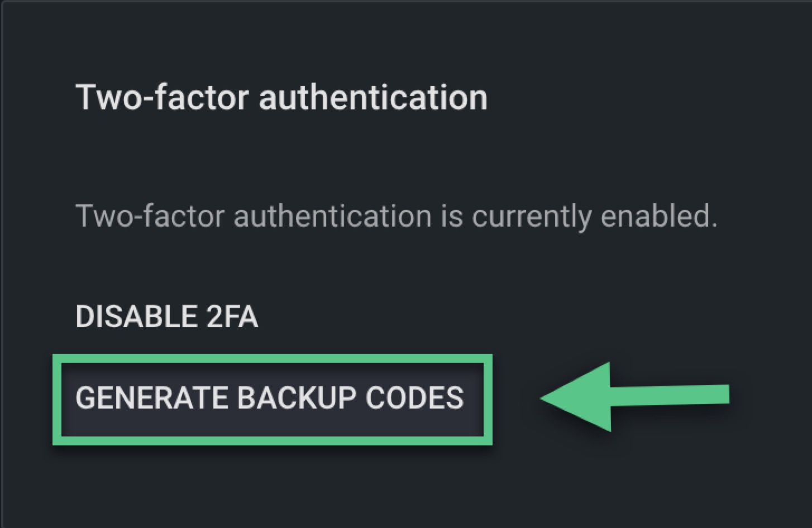Click the word "Two-factor" in status sentence
Screen dimensions: 812x528
[x=150, y=216]
